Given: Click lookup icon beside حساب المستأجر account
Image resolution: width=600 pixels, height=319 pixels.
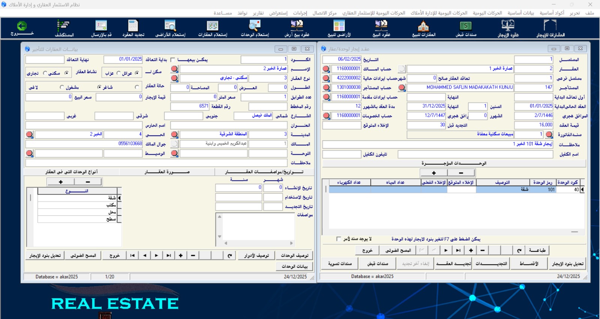Looking at the screenshot, I should pyautogui.click(x=326, y=87).
